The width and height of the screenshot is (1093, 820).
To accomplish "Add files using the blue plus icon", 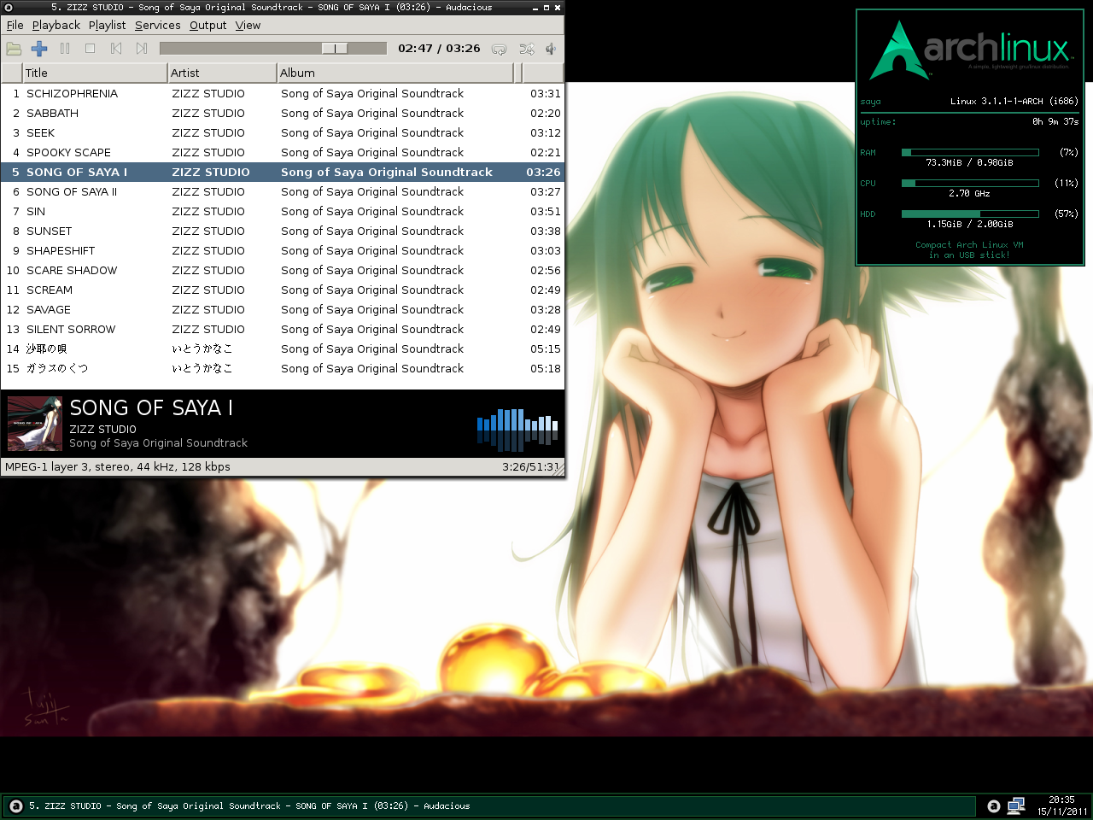I will (x=39, y=49).
